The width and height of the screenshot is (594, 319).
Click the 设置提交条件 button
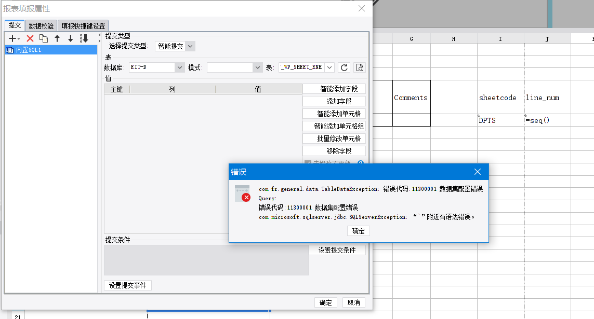(x=337, y=250)
